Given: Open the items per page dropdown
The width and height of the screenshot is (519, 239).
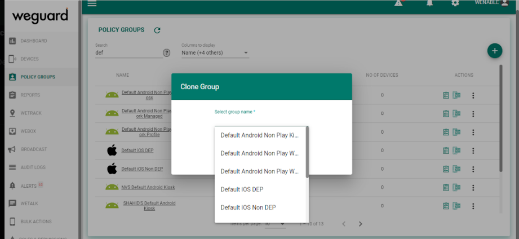Looking at the screenshot, I should (x=275, y=224).
